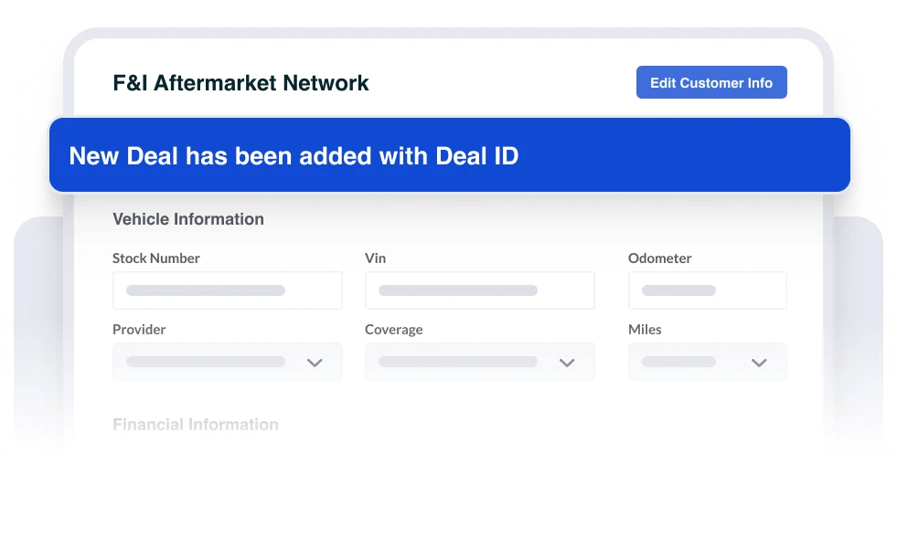Click the Vin field label
897x537 pixels.
pos(375,258)
